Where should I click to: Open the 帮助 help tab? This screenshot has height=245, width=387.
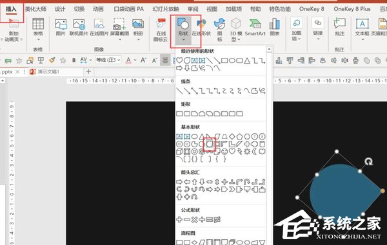[255, 9]
